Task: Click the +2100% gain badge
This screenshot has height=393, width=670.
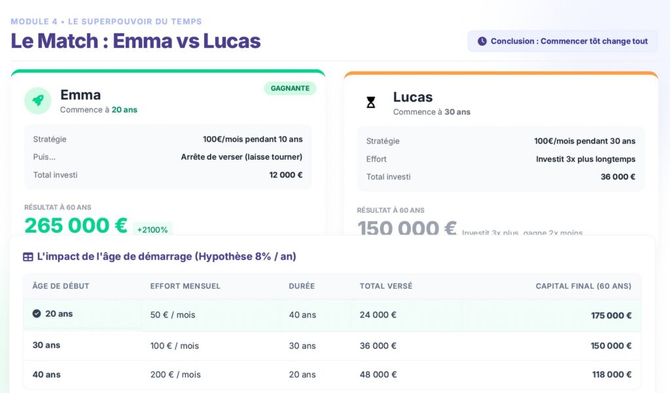Action: (152, 230)
